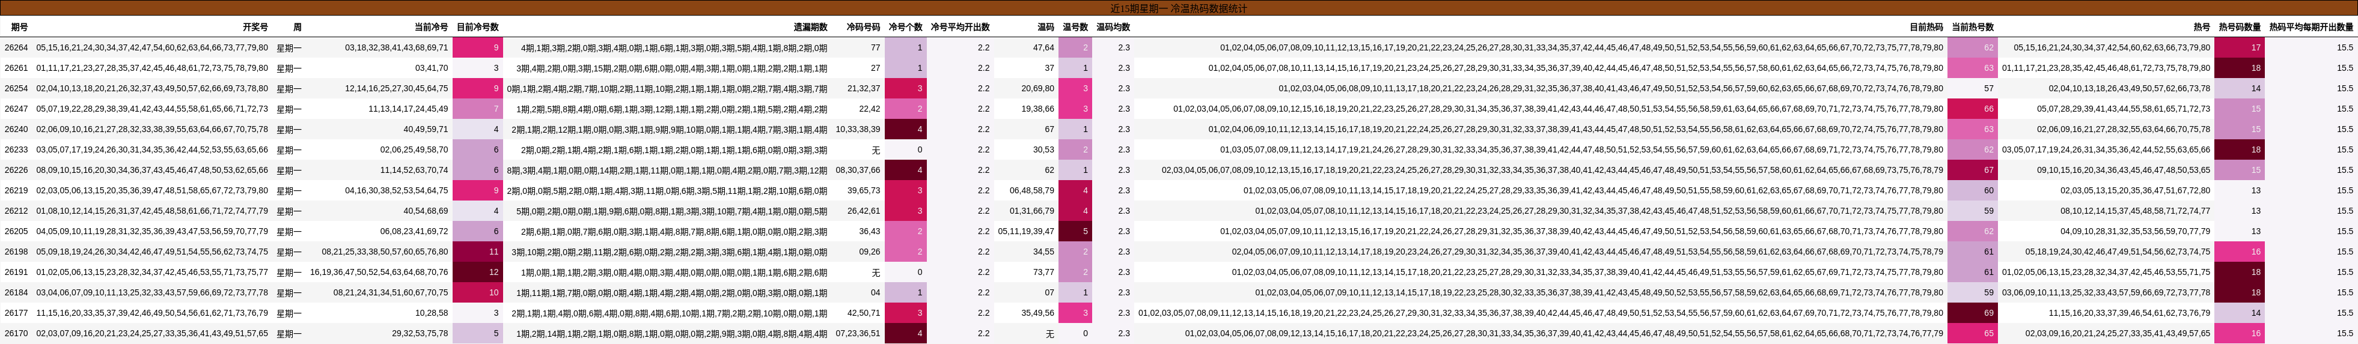Screen dimensions: 2358x344
Task: Click the 温号数 column header
Action: point(1075,28)
